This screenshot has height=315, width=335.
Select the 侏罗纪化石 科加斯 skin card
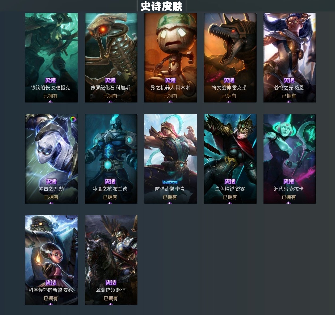pos(111,58)
